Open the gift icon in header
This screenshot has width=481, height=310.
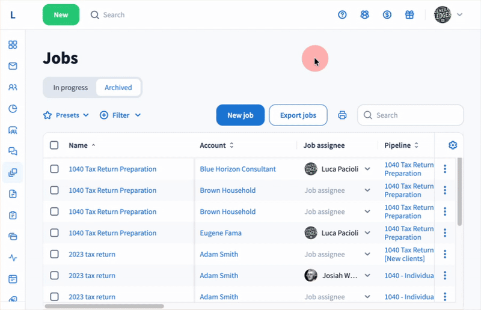click(409, 15)
